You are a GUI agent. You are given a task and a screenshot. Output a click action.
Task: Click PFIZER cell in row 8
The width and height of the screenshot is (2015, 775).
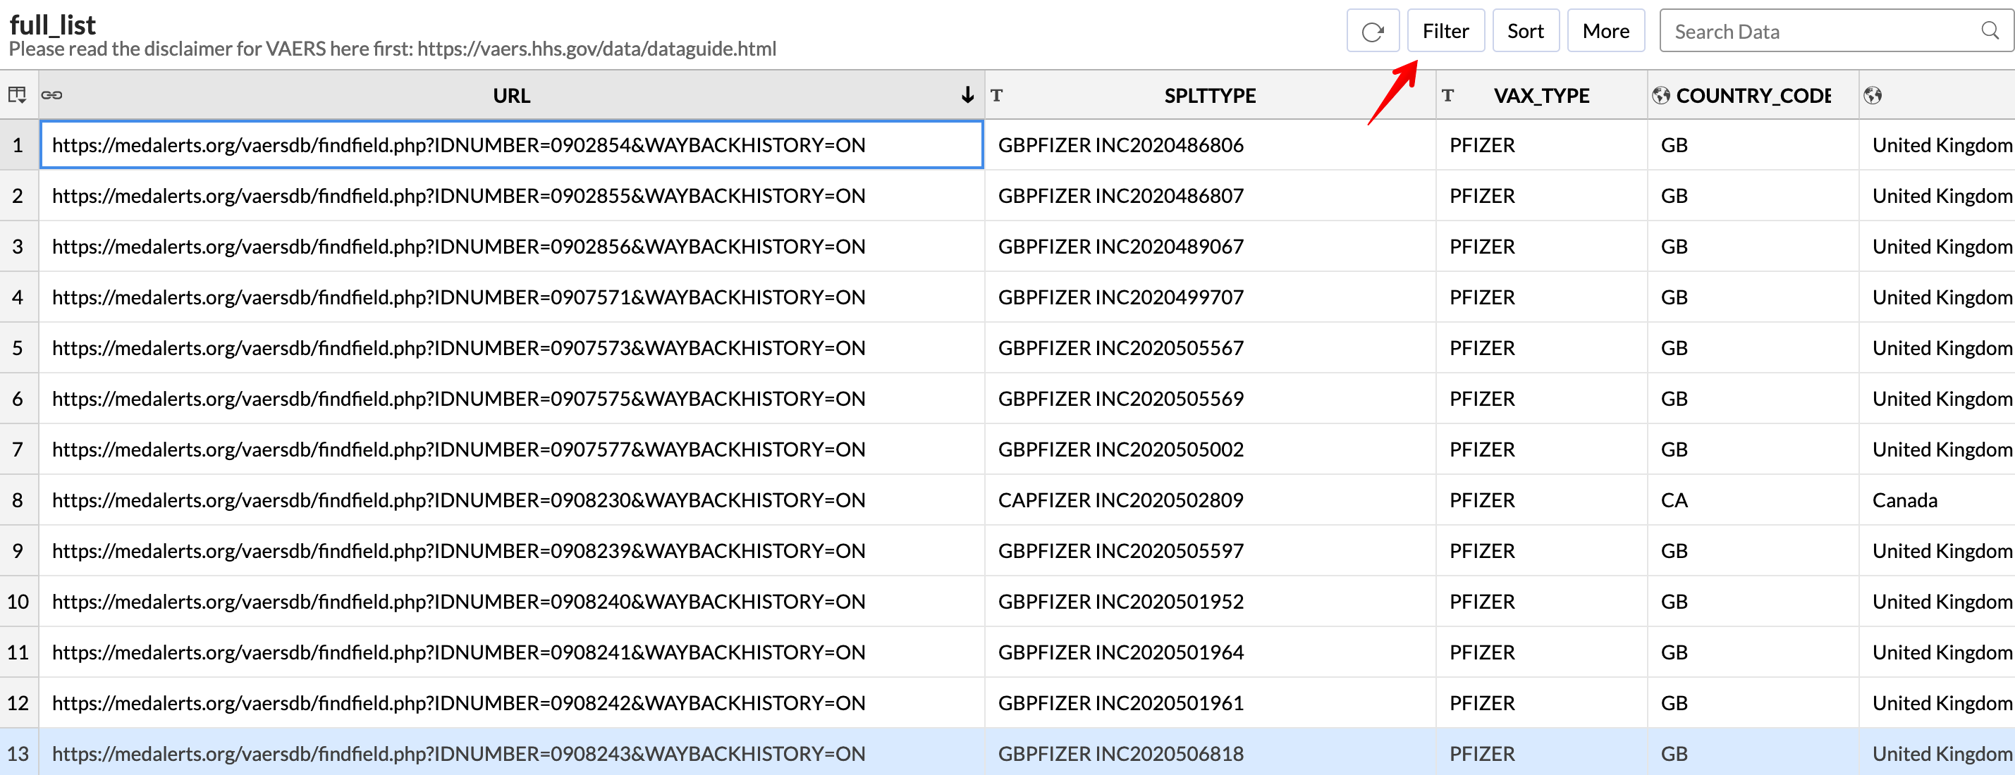[1542, 500]
